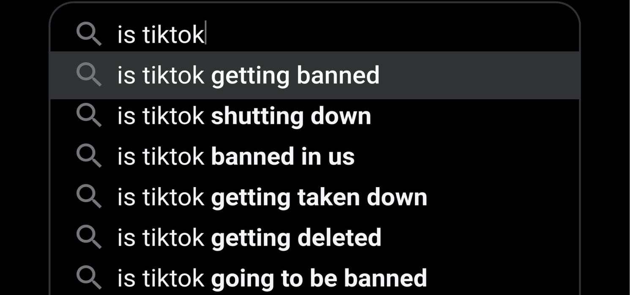Click the magnifier icon beside 'banned in us'
This screenshot has width=630, height=295.
pyautogui.click(x=88, y=156)
